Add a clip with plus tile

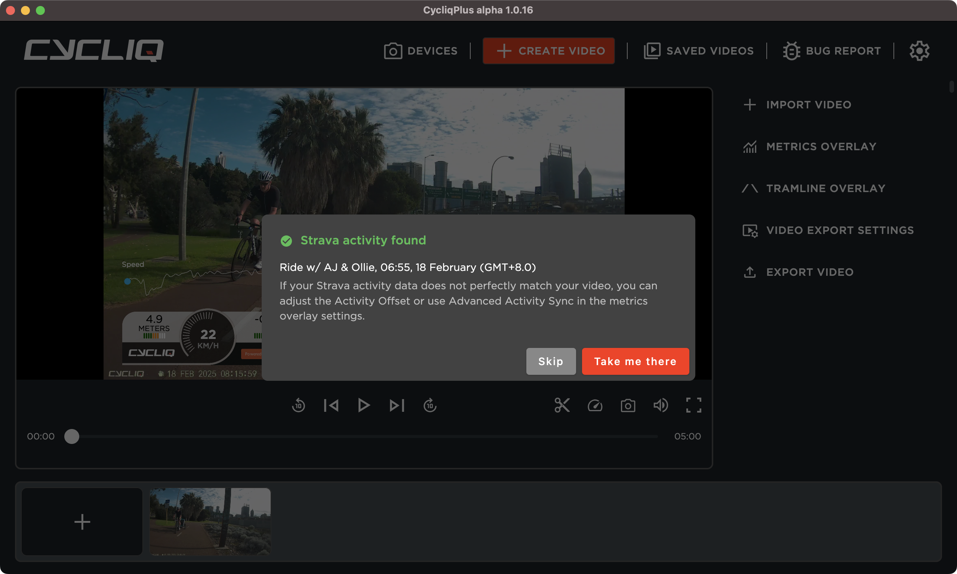coord(82,522)
